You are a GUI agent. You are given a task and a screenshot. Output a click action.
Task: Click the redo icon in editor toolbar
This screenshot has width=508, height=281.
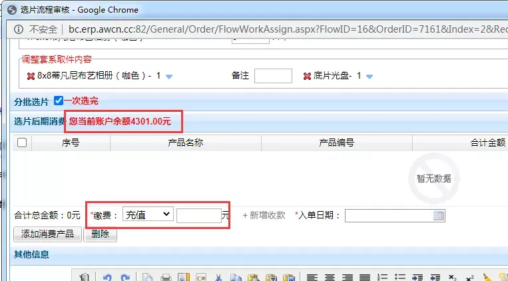(x=124, y=277)
